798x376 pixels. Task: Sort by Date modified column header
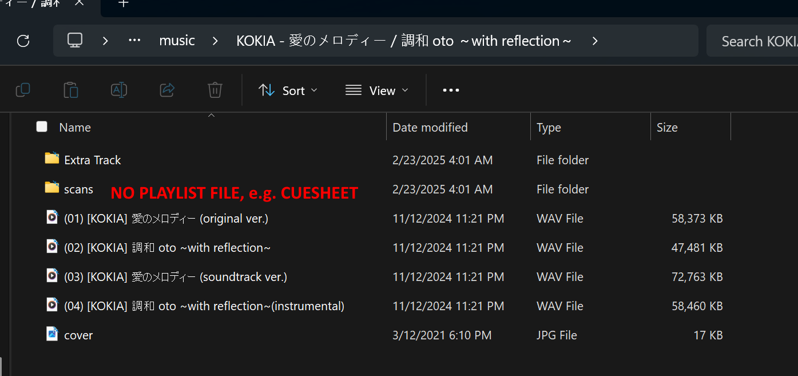tap(430, 127)
